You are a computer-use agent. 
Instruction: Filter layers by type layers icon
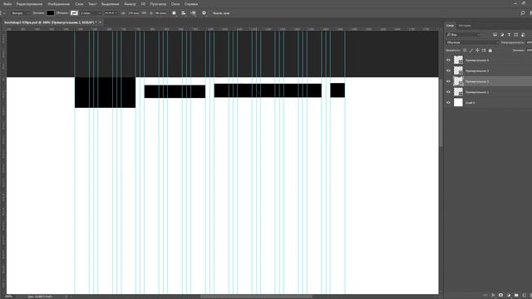click(x=509, y=35)
